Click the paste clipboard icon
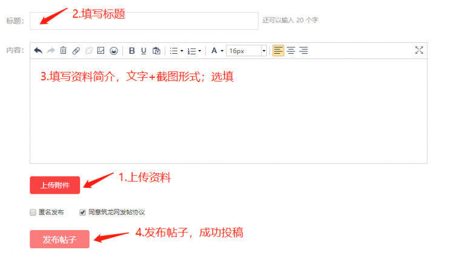The image size is (460, 253). coord(156,51)
